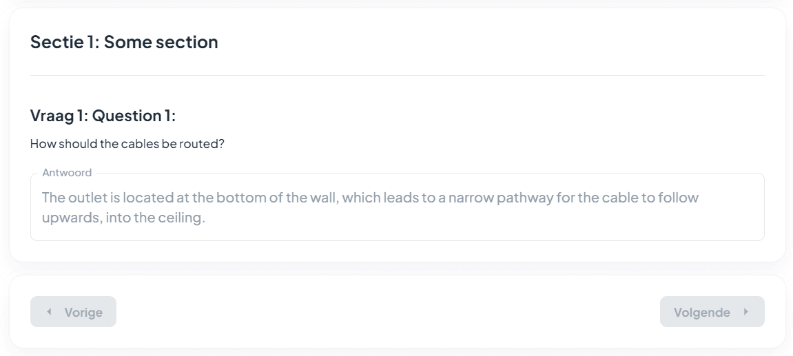
Task: Click the word 'Volgende' on the next button
Action: [x=701, y=313]
